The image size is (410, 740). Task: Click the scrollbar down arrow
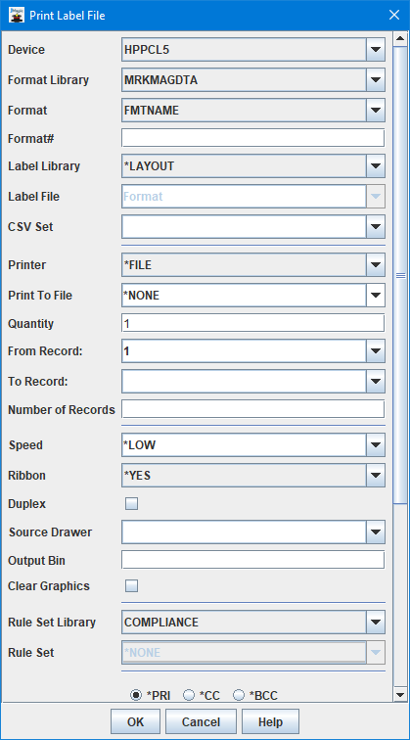(400, 694)
